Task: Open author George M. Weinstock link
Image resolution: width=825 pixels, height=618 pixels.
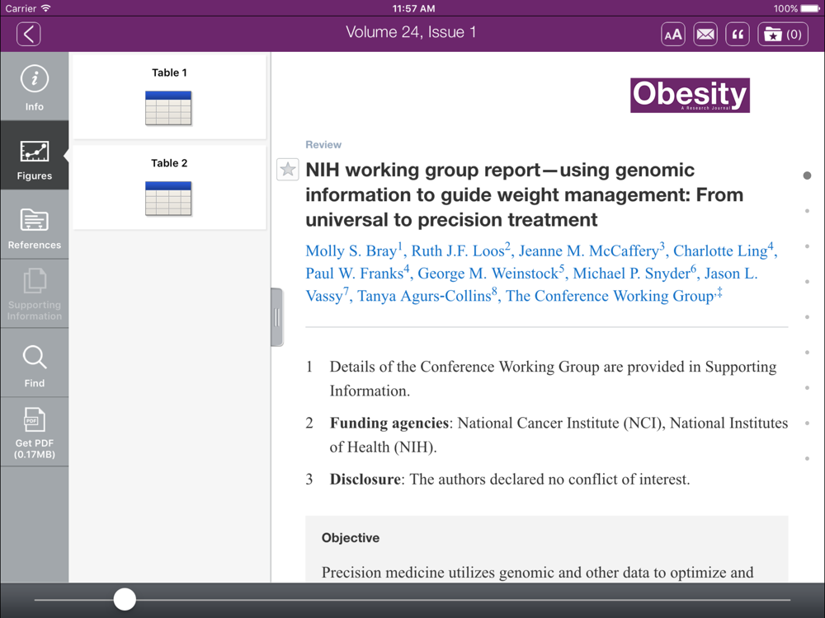Action: pyautogui.click(x=491, y=273)
